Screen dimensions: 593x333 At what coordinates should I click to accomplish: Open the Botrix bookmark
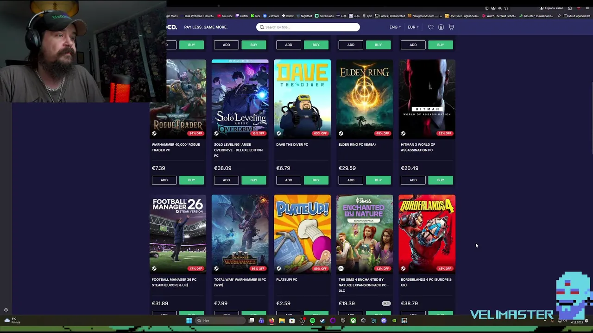point(288,16)
